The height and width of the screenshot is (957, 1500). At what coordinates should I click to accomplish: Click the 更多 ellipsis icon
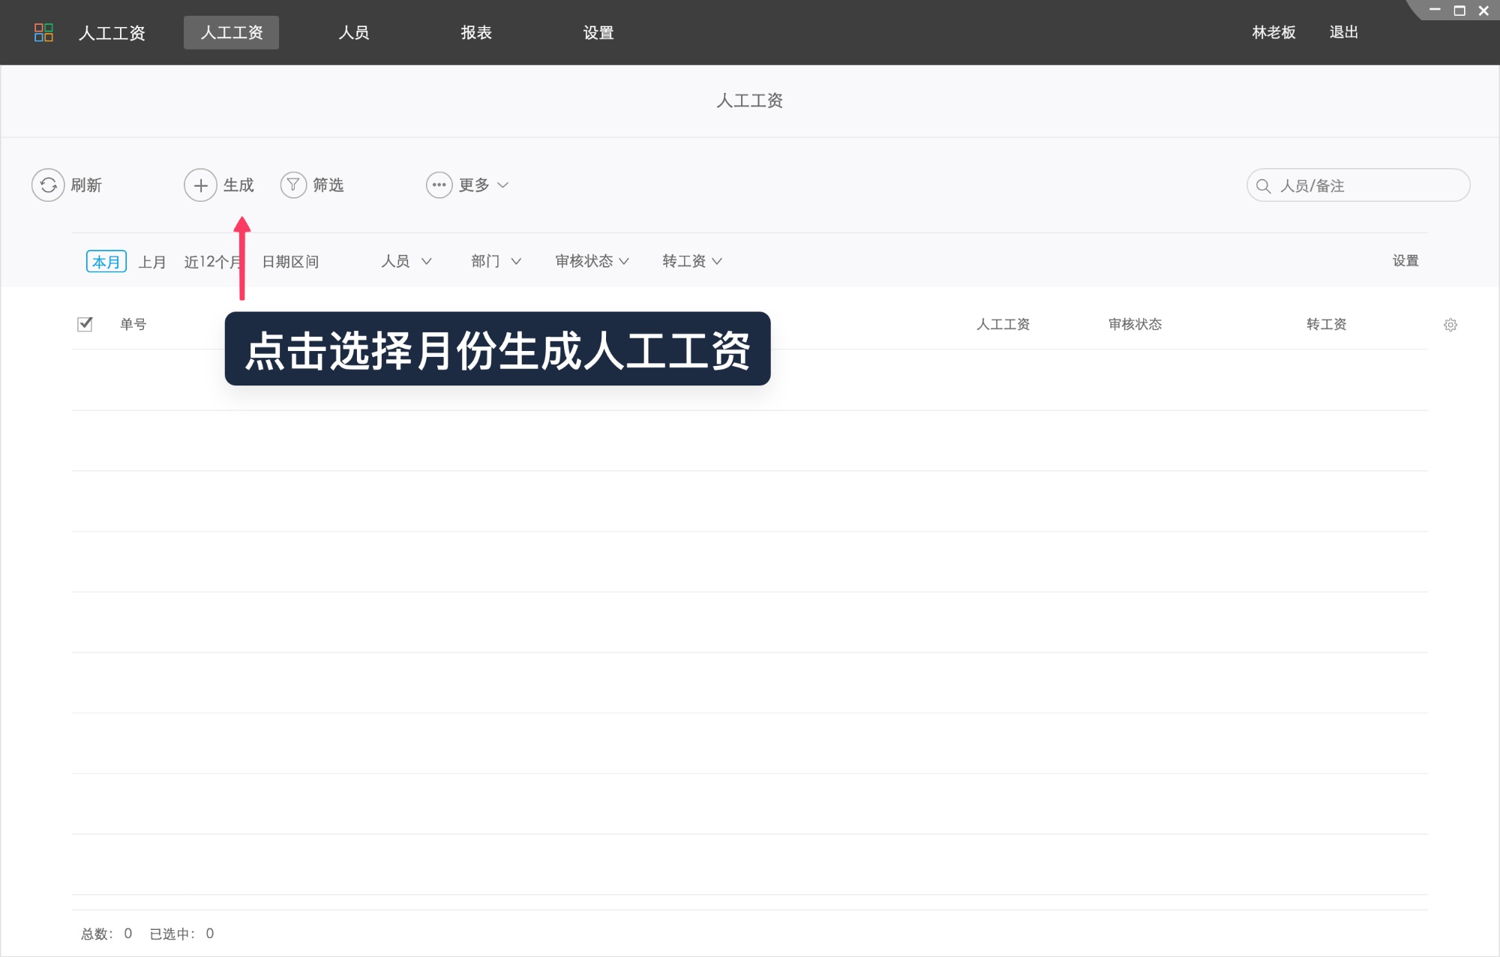439,184
